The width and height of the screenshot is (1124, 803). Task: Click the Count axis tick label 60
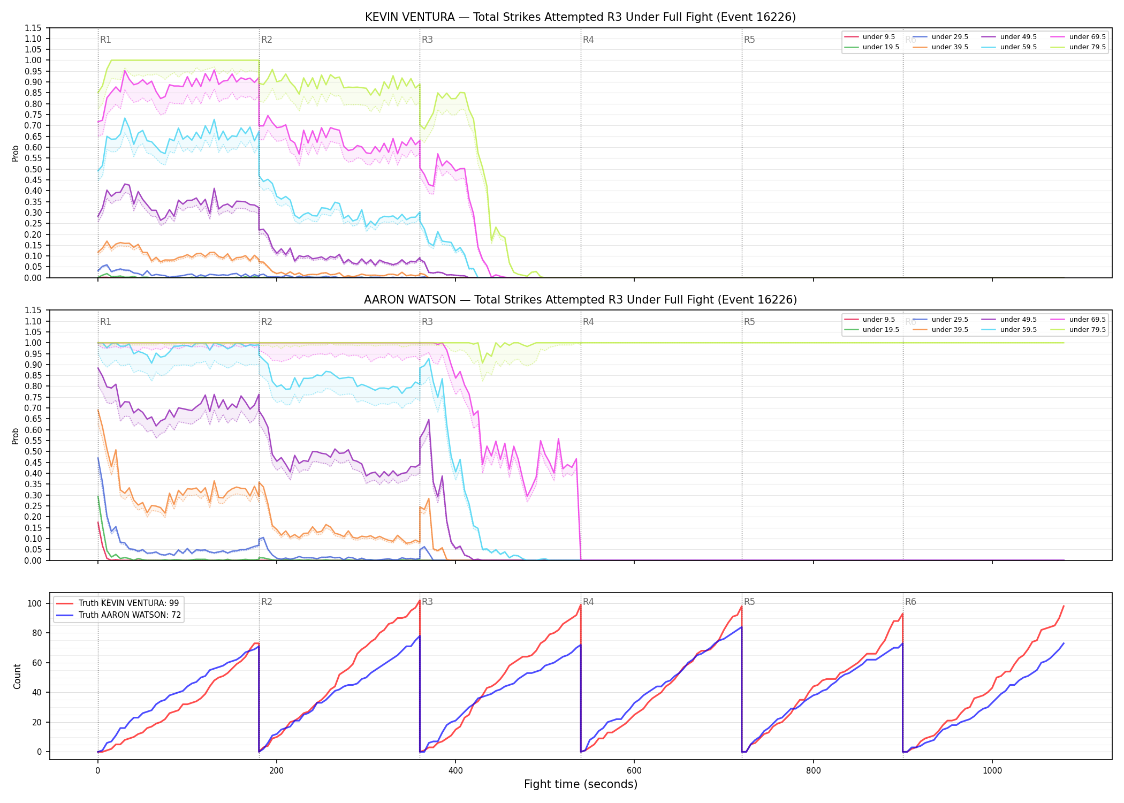pos(37,663)
